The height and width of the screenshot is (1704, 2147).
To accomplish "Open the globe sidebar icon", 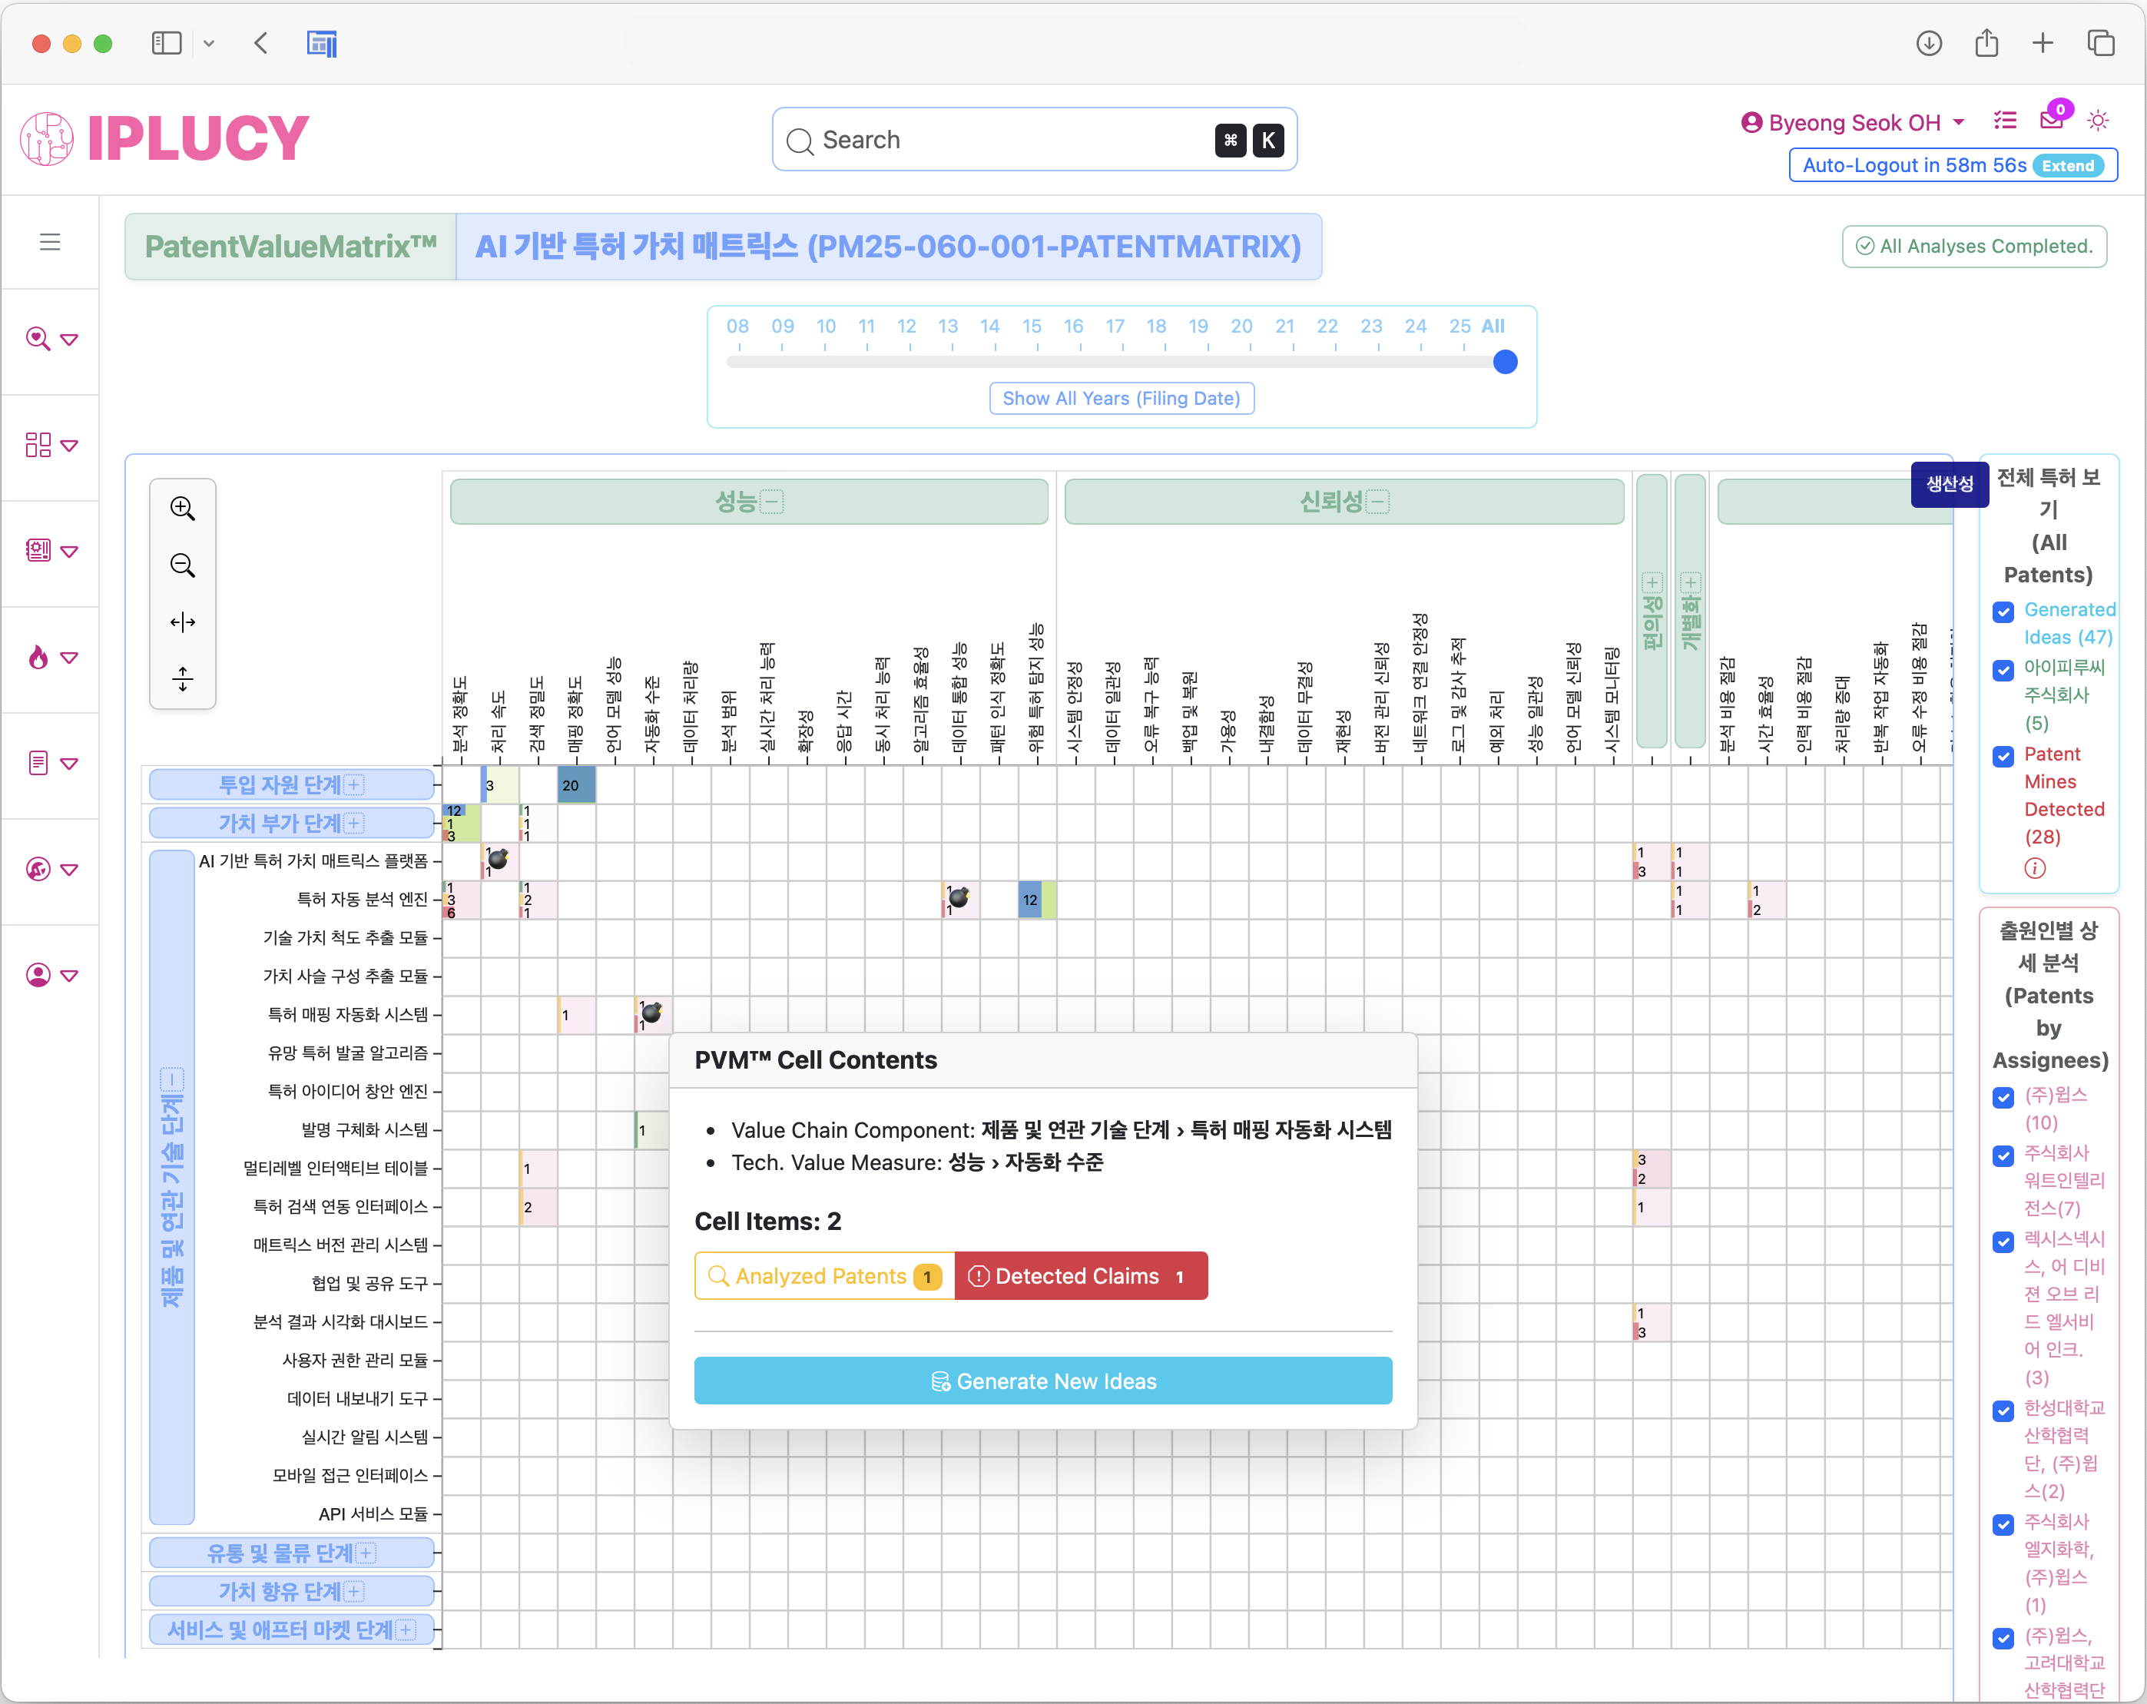I will pyautogui.click(x=38, y=870).
